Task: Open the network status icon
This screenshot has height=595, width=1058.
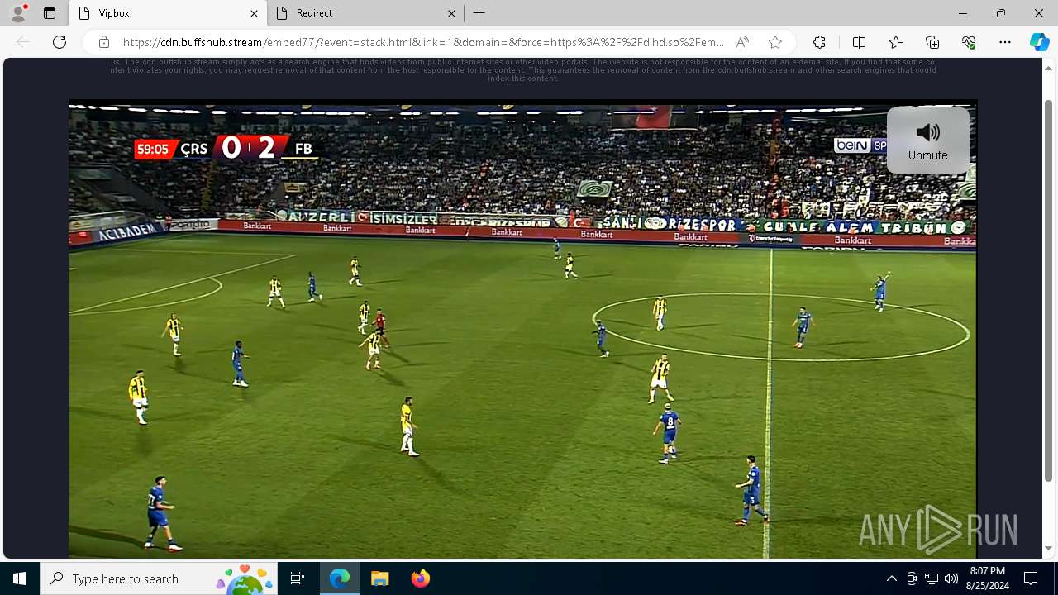Action: (x=932, y=578)
